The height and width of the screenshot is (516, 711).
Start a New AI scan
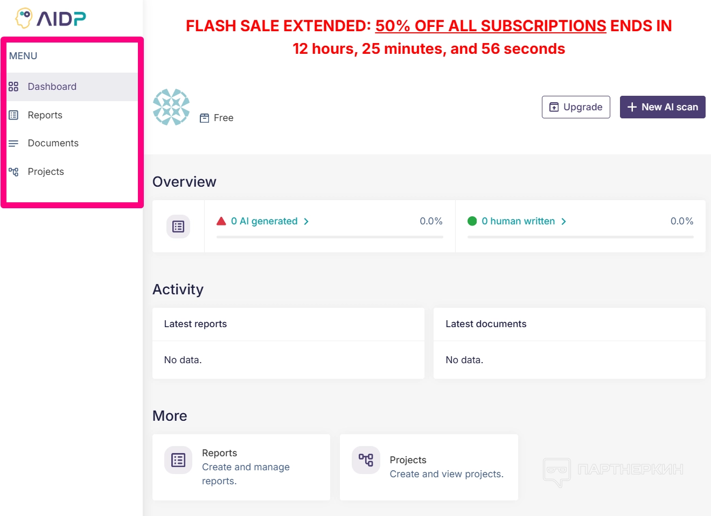pos(662,107)
